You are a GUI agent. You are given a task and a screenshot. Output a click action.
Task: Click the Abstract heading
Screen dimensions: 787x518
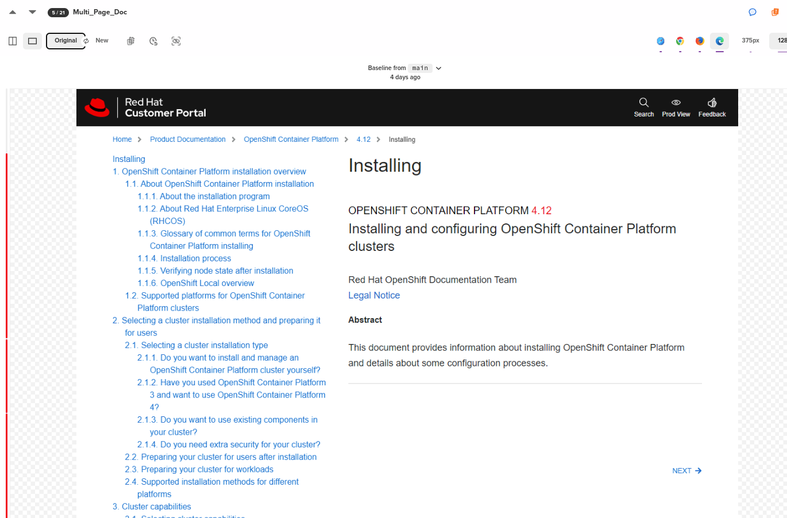point(365,320)
